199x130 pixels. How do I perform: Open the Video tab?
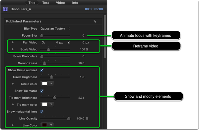click(60, 3)
